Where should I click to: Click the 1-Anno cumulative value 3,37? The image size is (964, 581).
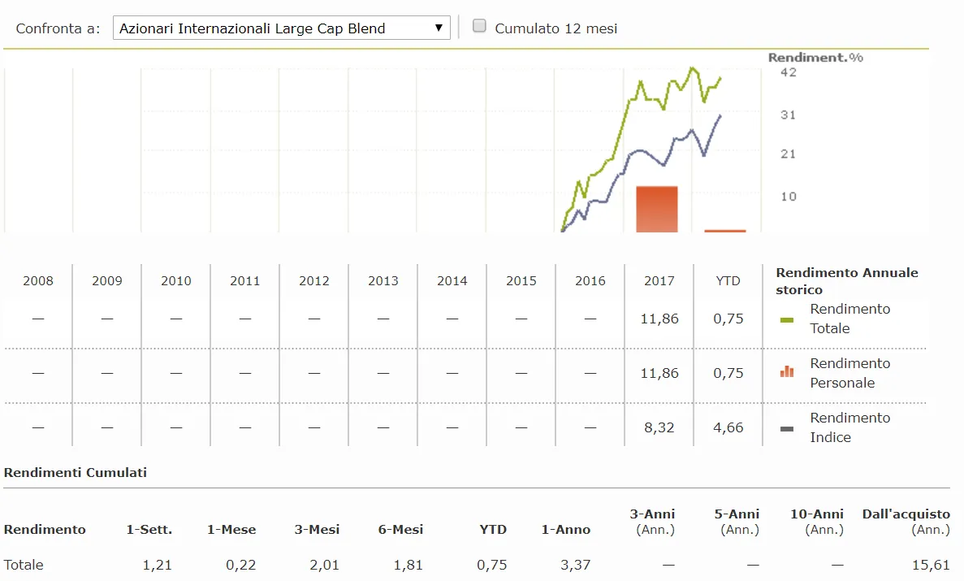click(574, 565)
